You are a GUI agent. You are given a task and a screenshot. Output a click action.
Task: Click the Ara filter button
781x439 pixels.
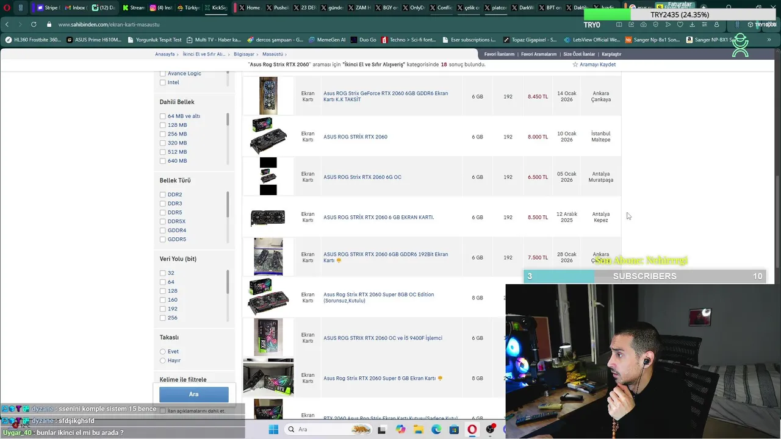(194, 394)
